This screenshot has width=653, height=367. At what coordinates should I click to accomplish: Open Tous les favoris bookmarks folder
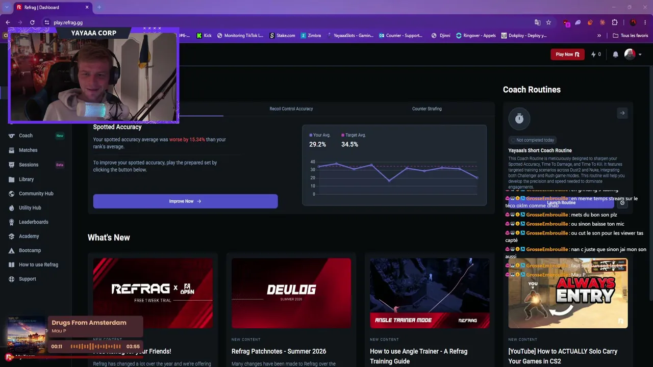[631, 36]
